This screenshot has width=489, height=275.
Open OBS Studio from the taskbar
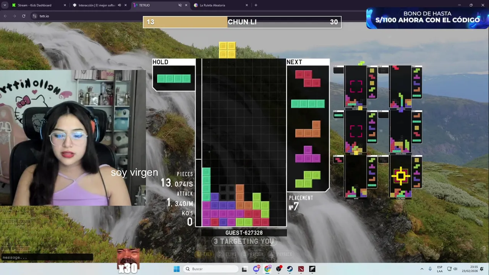tap(279, 269)
